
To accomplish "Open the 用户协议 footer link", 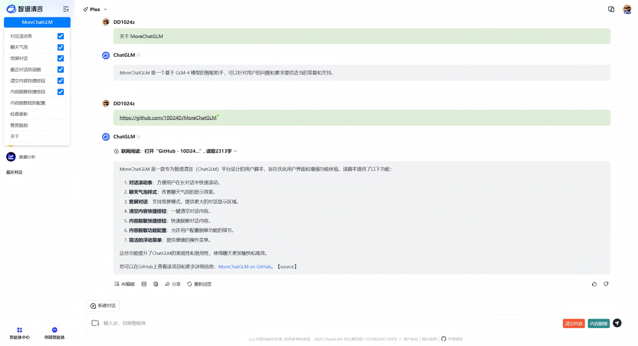I will 411,339.
